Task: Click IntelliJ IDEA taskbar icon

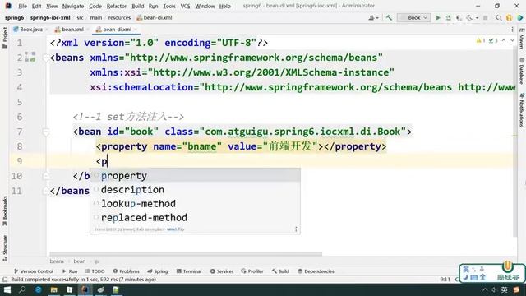Action: point(85,289)
